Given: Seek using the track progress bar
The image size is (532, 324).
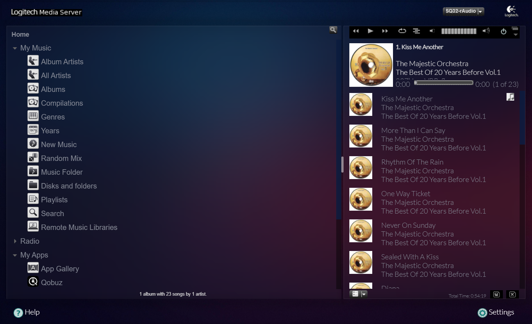Looking at the screenshot, I should pyautogui.click(x=444, y=83).
